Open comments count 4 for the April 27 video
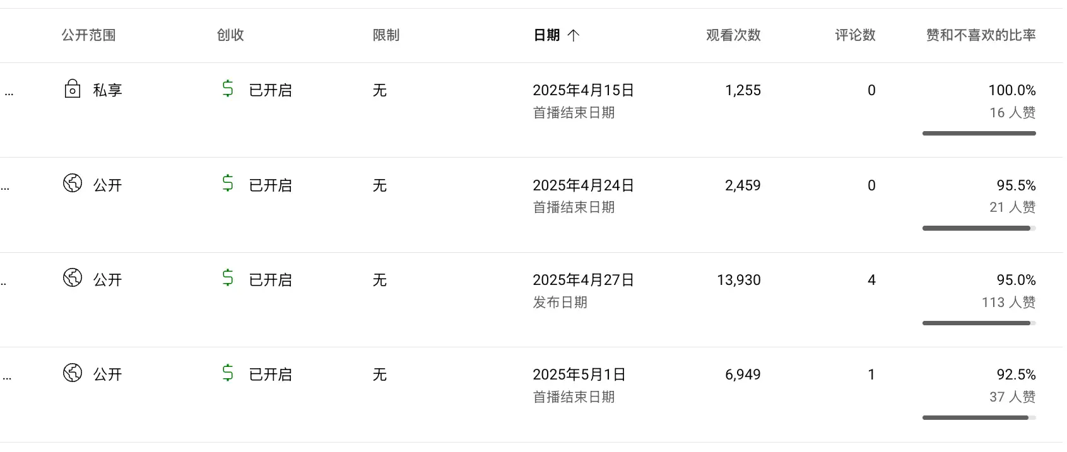Screen dimensions: 1067x452 coord(871,280)
